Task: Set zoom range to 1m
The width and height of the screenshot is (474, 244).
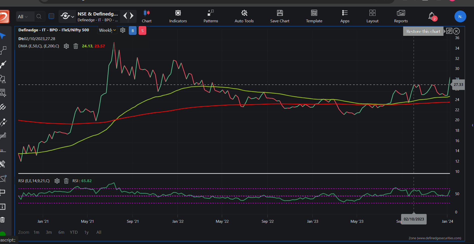Action: (36, 232)
